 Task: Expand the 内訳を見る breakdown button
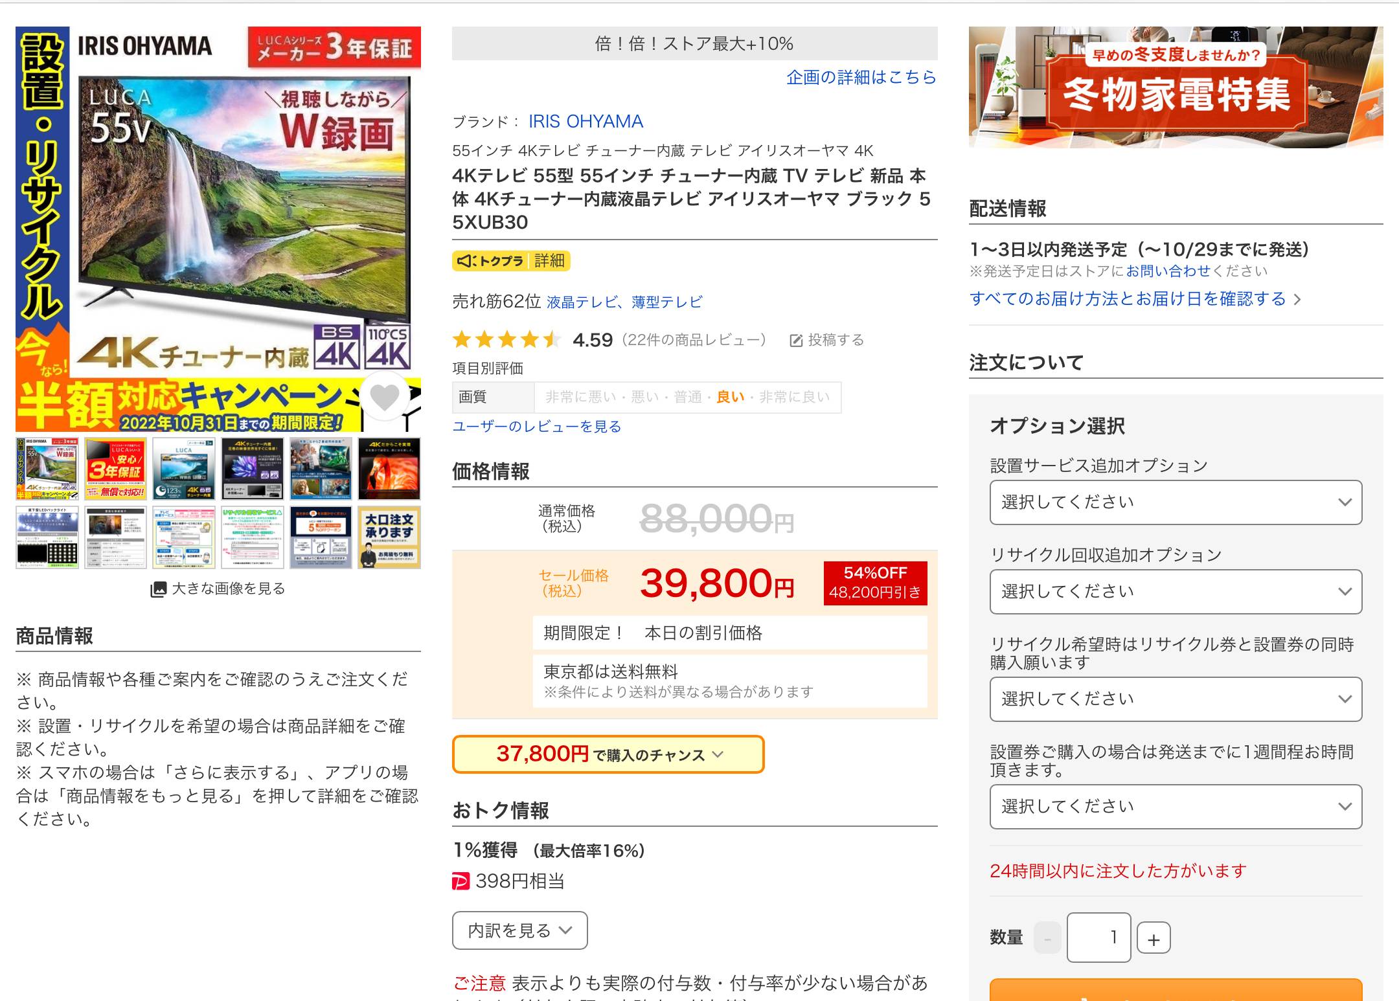point(519,931)
